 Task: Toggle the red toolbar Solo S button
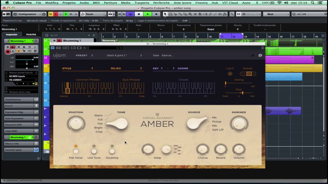pos(56,14)
